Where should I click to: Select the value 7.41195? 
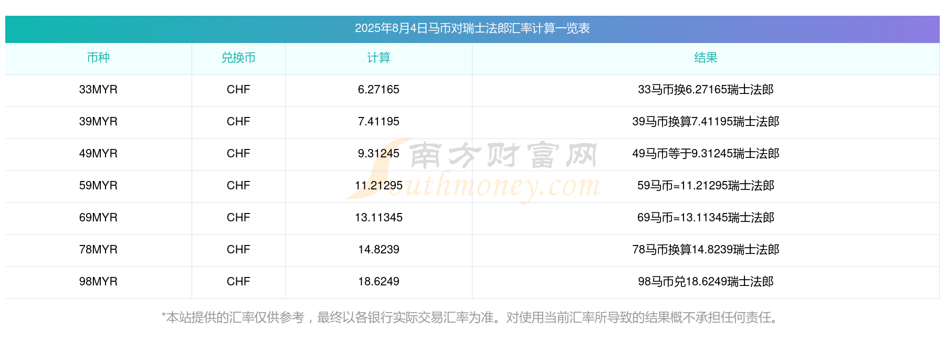coord(379,122)
